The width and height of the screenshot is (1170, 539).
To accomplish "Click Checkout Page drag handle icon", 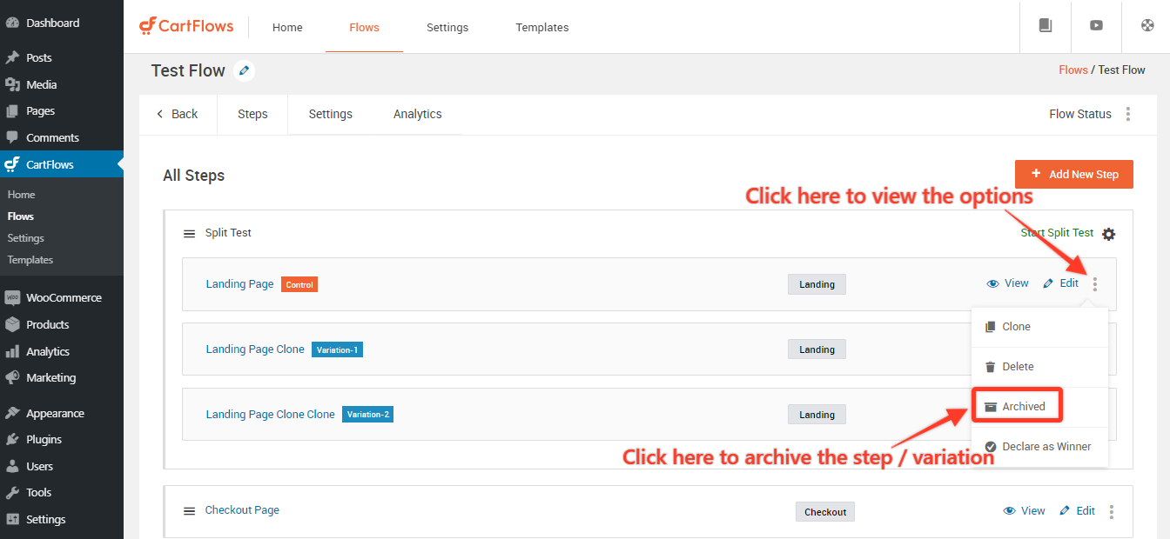I will 189,511.
